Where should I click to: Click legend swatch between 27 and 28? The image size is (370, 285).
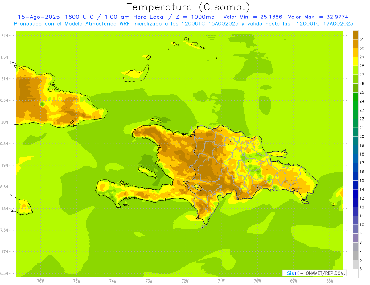pyautogui.click(x=356, y=70)
